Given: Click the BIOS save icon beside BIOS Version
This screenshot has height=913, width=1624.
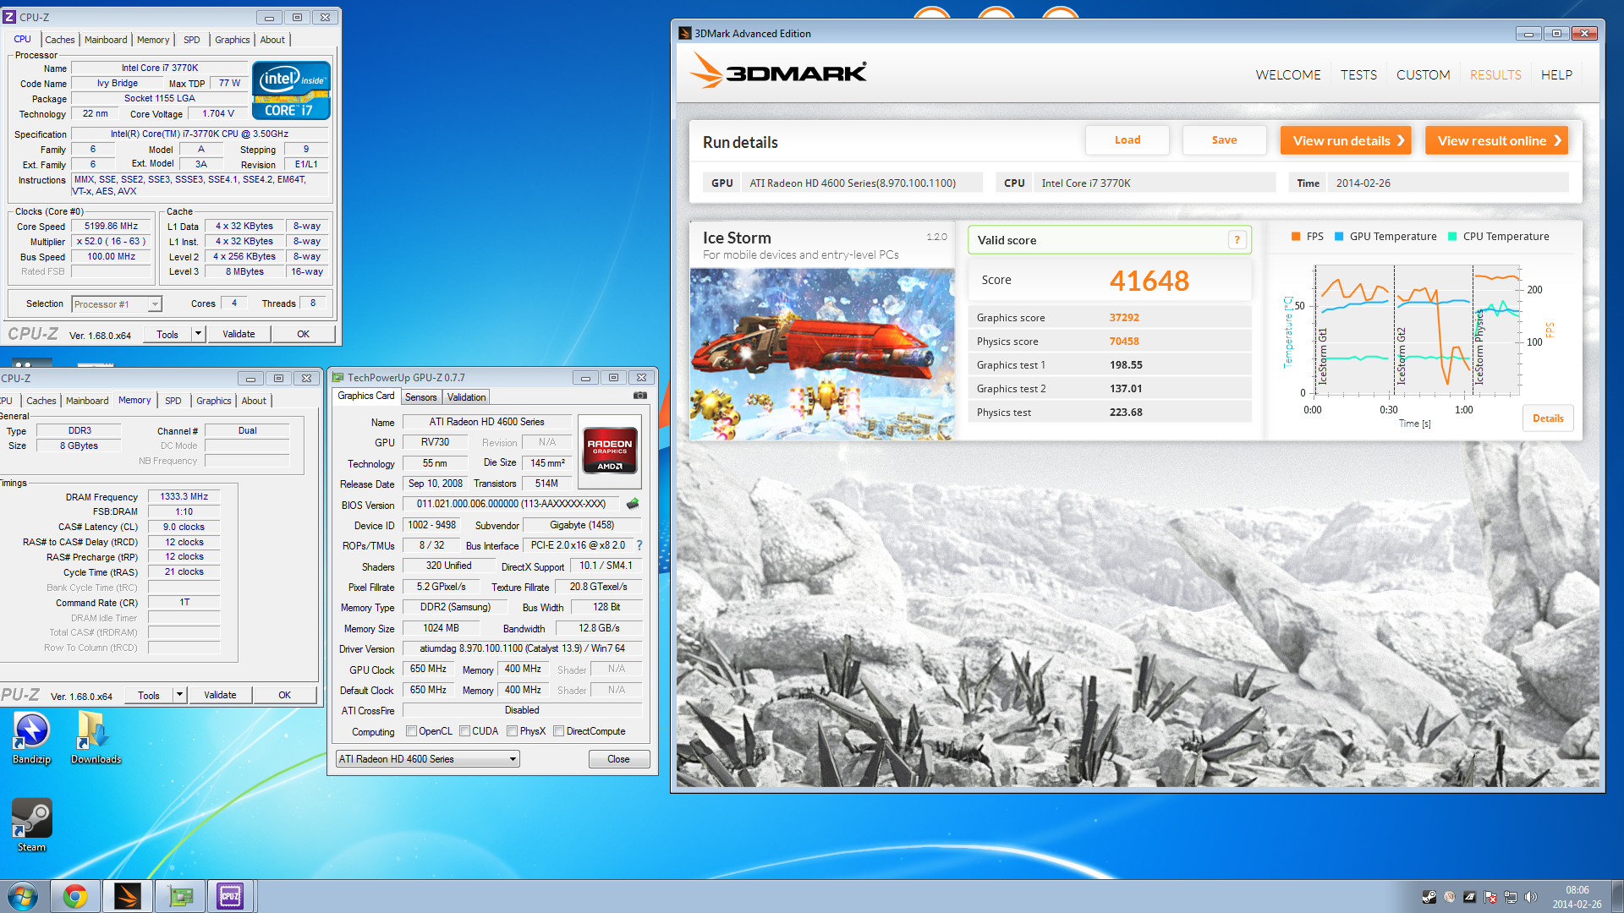Looking at the screenshot, I should point(633,504).
